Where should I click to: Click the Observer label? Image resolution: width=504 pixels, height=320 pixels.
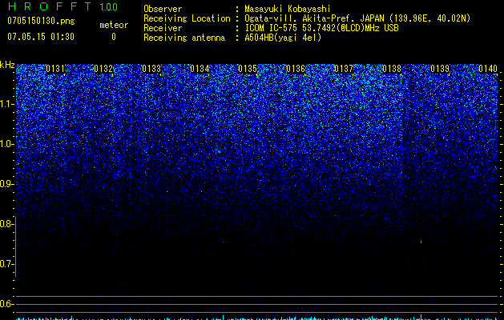[163, 9]
